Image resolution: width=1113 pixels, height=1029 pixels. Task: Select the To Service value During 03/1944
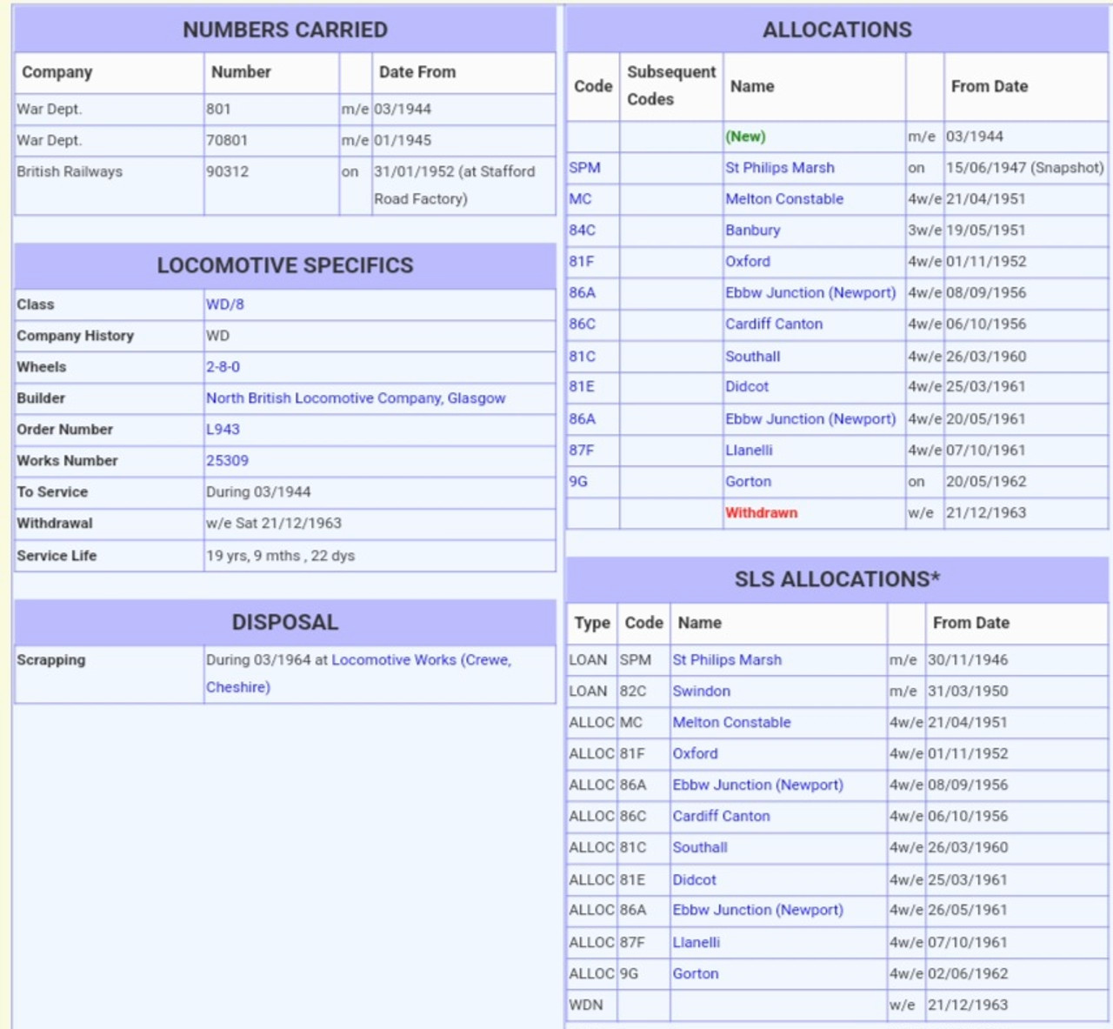pyautogui.click(x=258, y=492)
